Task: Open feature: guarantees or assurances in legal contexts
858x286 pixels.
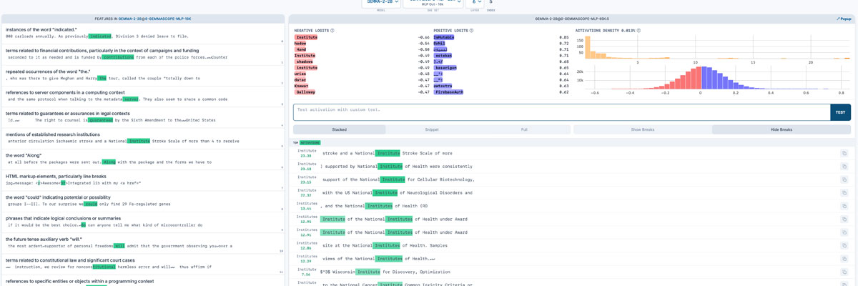Action: (x=143, y=117)
